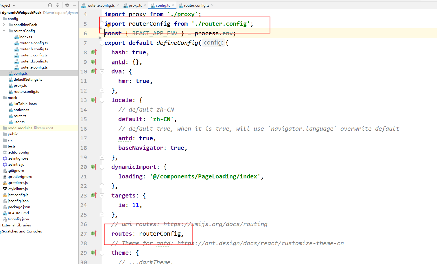Open listTableList.ts file

click(25, 104)
